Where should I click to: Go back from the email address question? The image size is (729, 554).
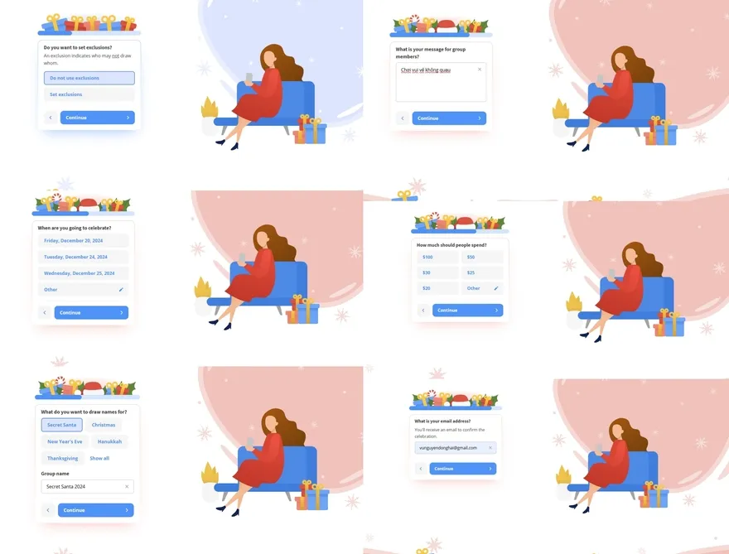pyautogui.click(x=421, y=469)
